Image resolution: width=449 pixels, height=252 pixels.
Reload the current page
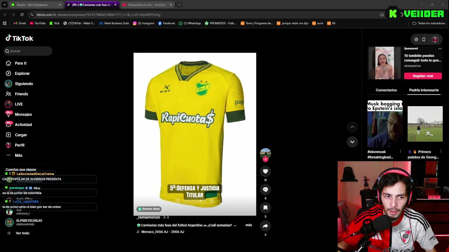(22, 15)
